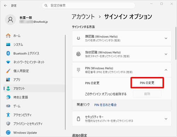Click the PIN keypad dots icon
The height and width of the screenshot is (137, 177).
[x=79, y=70]
